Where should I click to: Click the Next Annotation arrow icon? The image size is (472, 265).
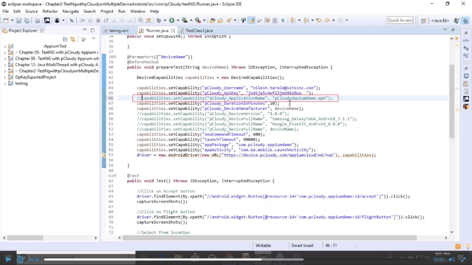292,20
